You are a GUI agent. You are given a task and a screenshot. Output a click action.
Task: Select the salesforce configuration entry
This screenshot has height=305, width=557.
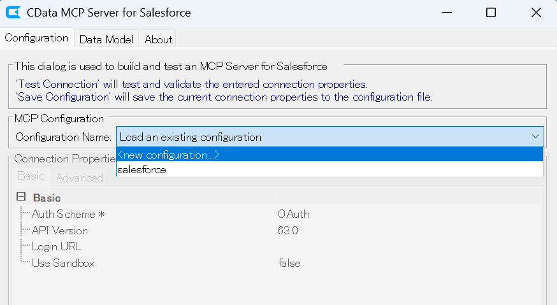[329, 169]
